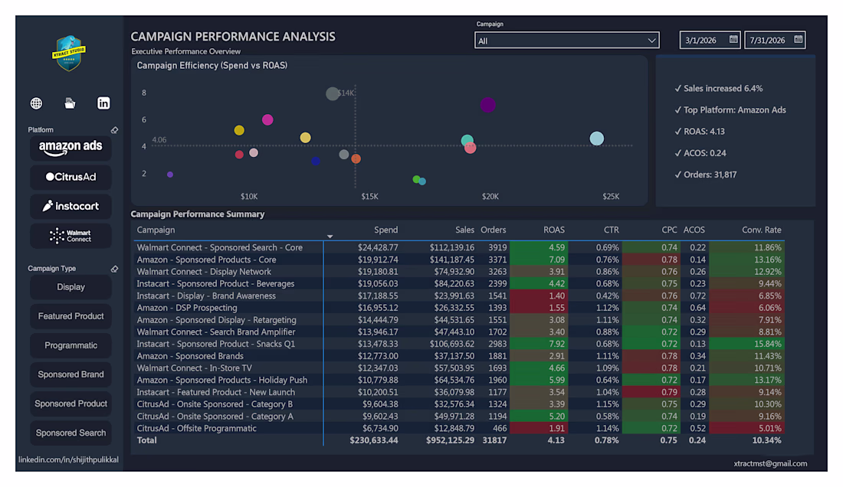Click the xtractmst@gmail.com email link
Screen dimensions: 843x487
[x=770, y=463]
